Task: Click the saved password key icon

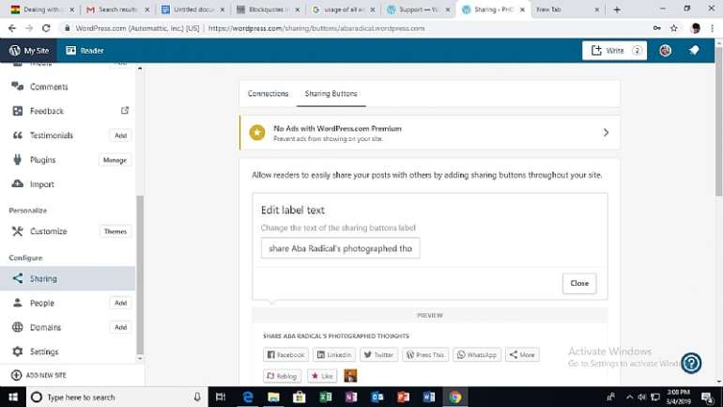Action: click(656, 28)
